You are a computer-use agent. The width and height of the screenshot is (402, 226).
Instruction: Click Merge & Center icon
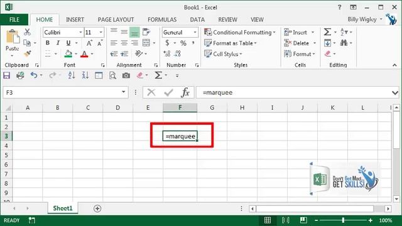point(146,43)
